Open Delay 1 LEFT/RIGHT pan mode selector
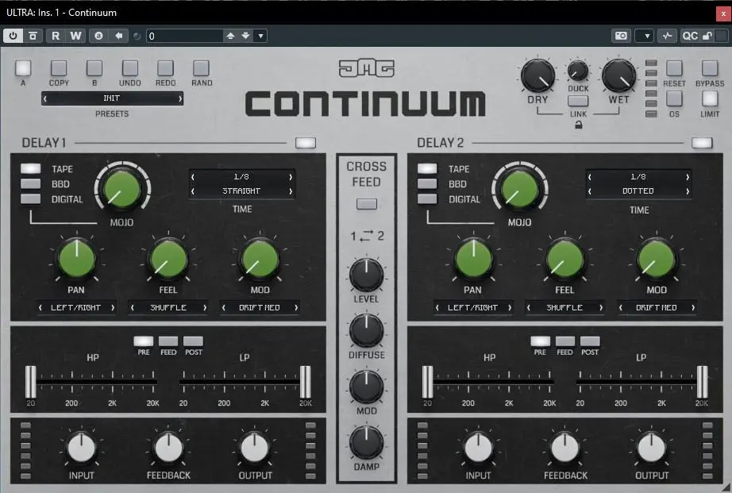 pyautogui.click(x=76, y=308)
